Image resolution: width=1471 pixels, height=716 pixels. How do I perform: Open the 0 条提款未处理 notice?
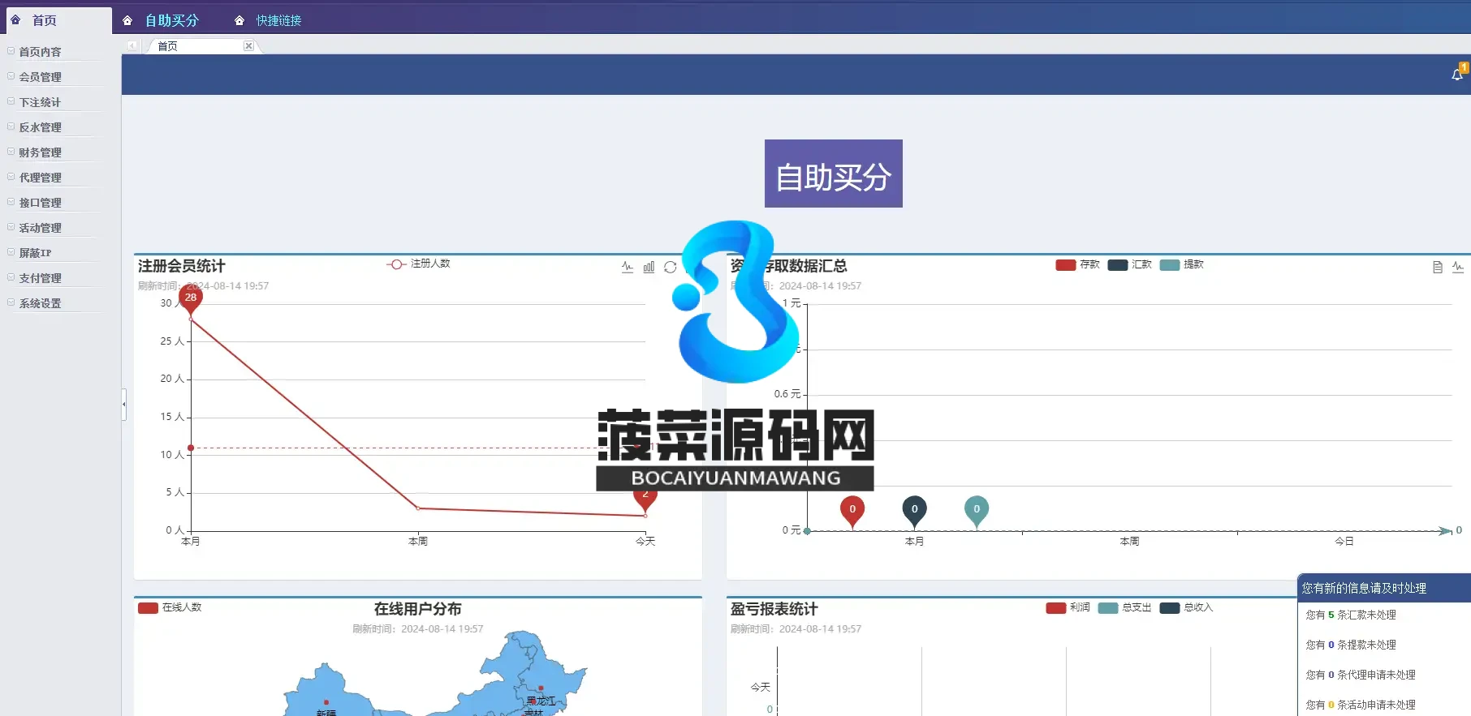coord(1351,645)
